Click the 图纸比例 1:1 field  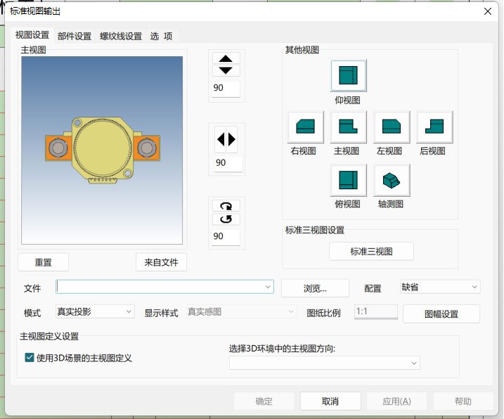[x=376, y=311]
